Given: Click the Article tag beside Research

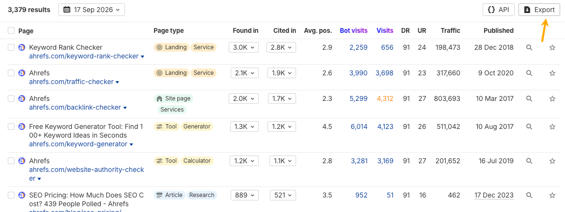Looking at the screenshot, I should coord(170,195).
